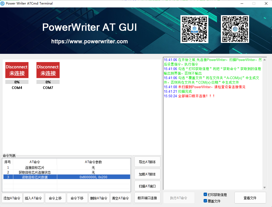Enable the 打印获取信息 checkbox
The height and width of the screenshot is (207, 272).
coord(205,195)
